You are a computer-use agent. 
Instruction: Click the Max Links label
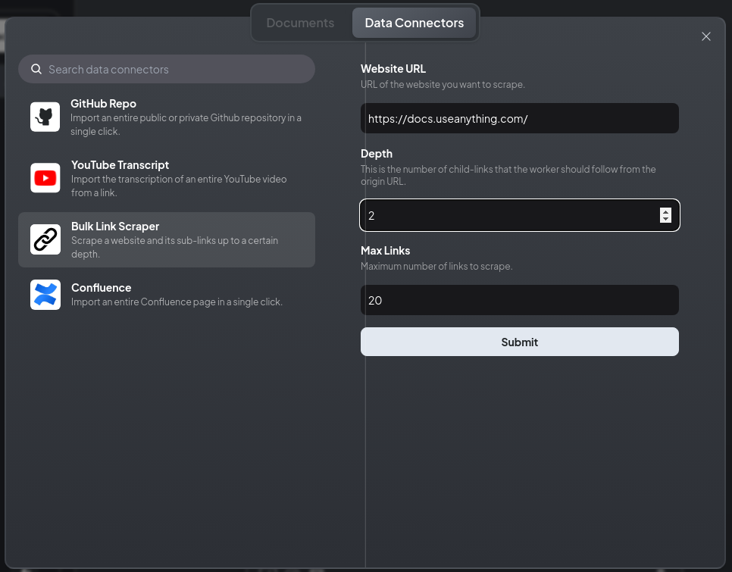click(x=385, y=251)
